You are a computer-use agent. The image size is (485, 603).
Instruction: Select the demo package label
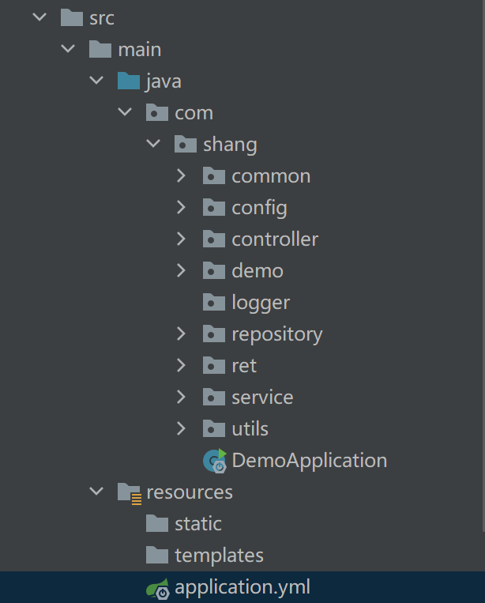(x=258, y=270)
